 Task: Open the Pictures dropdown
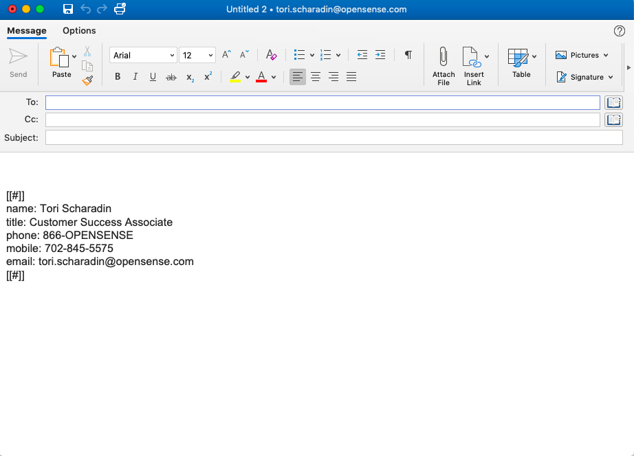(x=582, y=55)
